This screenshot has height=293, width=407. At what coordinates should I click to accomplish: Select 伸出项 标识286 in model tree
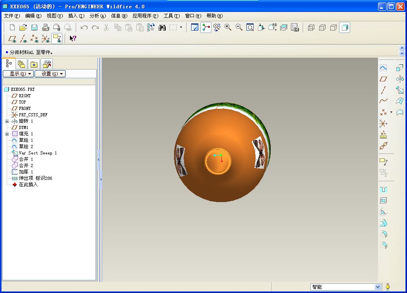click(35, 178)
